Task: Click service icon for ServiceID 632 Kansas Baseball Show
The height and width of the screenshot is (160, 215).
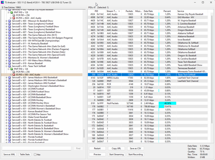Action: pos(9,111)
